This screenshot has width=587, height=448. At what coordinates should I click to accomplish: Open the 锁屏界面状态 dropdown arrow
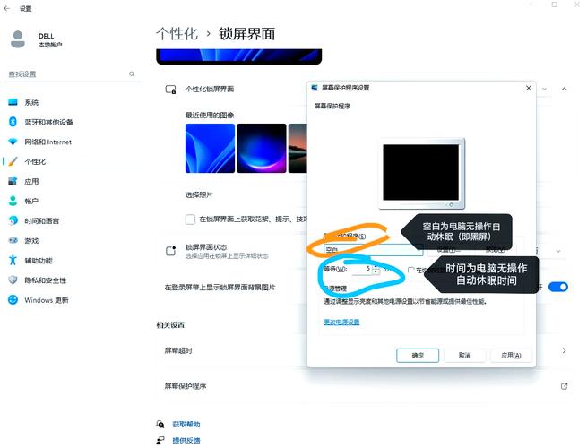tap(558, 251)
